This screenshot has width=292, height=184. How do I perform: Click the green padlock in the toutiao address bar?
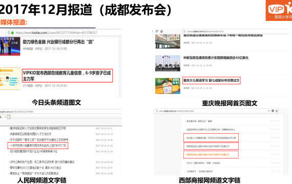point(12,33)
